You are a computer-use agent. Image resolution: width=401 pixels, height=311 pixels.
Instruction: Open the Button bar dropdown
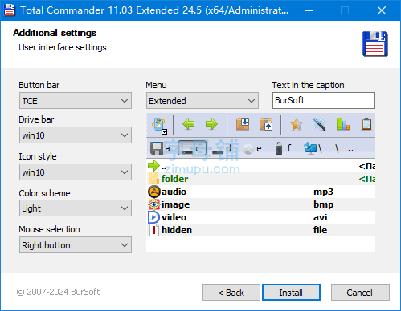pos(76,101)
